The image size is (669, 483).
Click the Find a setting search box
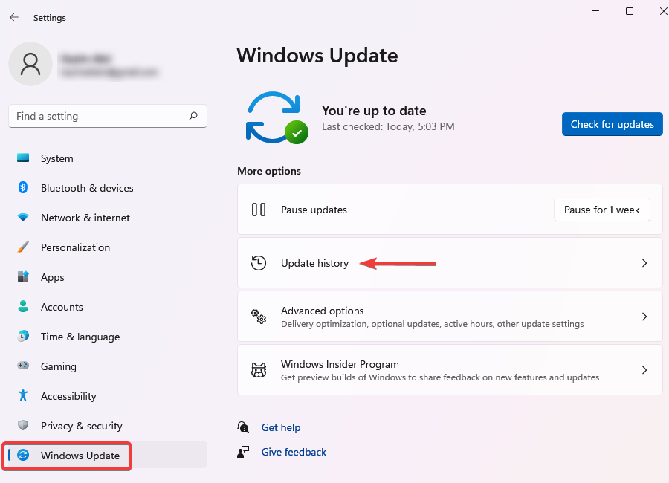click(x=108, y=116)
